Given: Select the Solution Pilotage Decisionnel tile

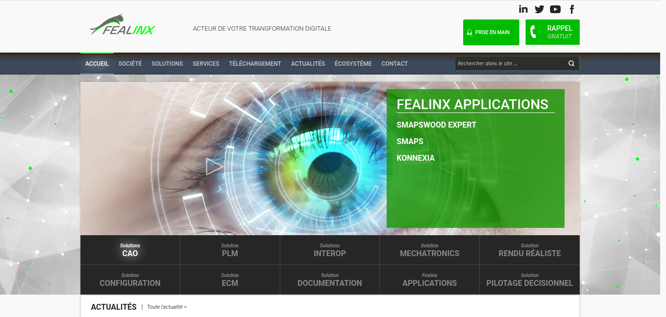Looking at the screenshot, I should pyautogui.click(x=529, y=280).
